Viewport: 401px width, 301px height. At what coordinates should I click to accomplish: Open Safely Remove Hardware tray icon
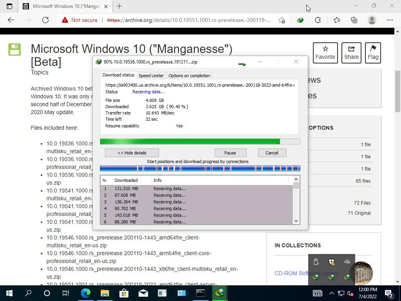tap(316, 261)
